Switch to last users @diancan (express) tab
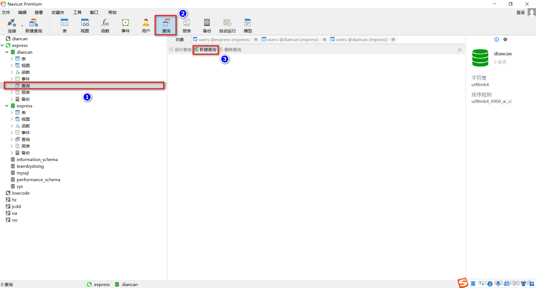536x288 pixels. tap(363, 40)
